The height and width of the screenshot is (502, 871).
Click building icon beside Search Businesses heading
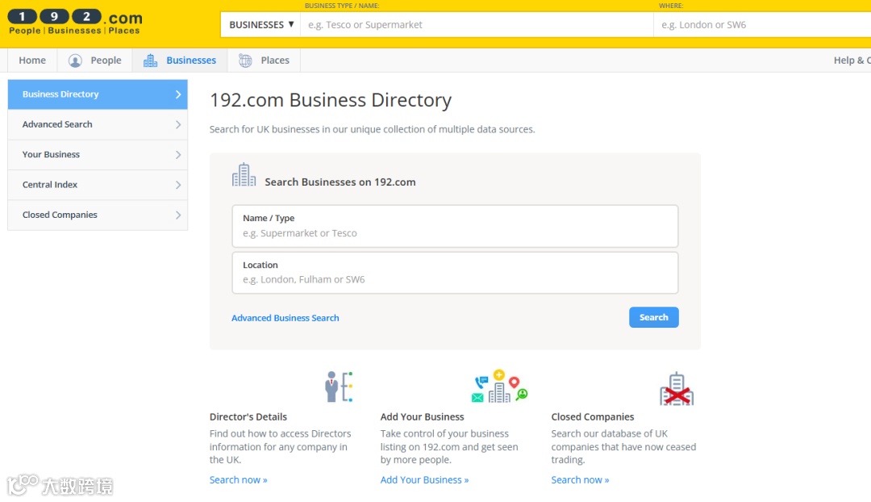tap(244, 175)
